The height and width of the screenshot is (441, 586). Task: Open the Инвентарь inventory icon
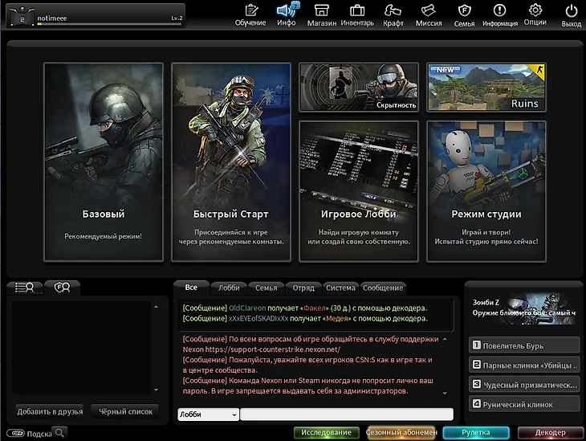coord(357,14)
